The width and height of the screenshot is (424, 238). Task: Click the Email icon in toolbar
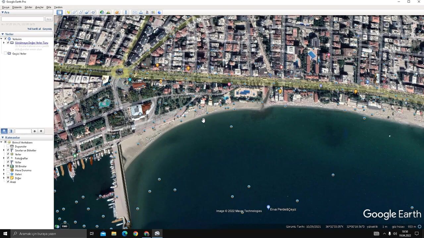134,12
